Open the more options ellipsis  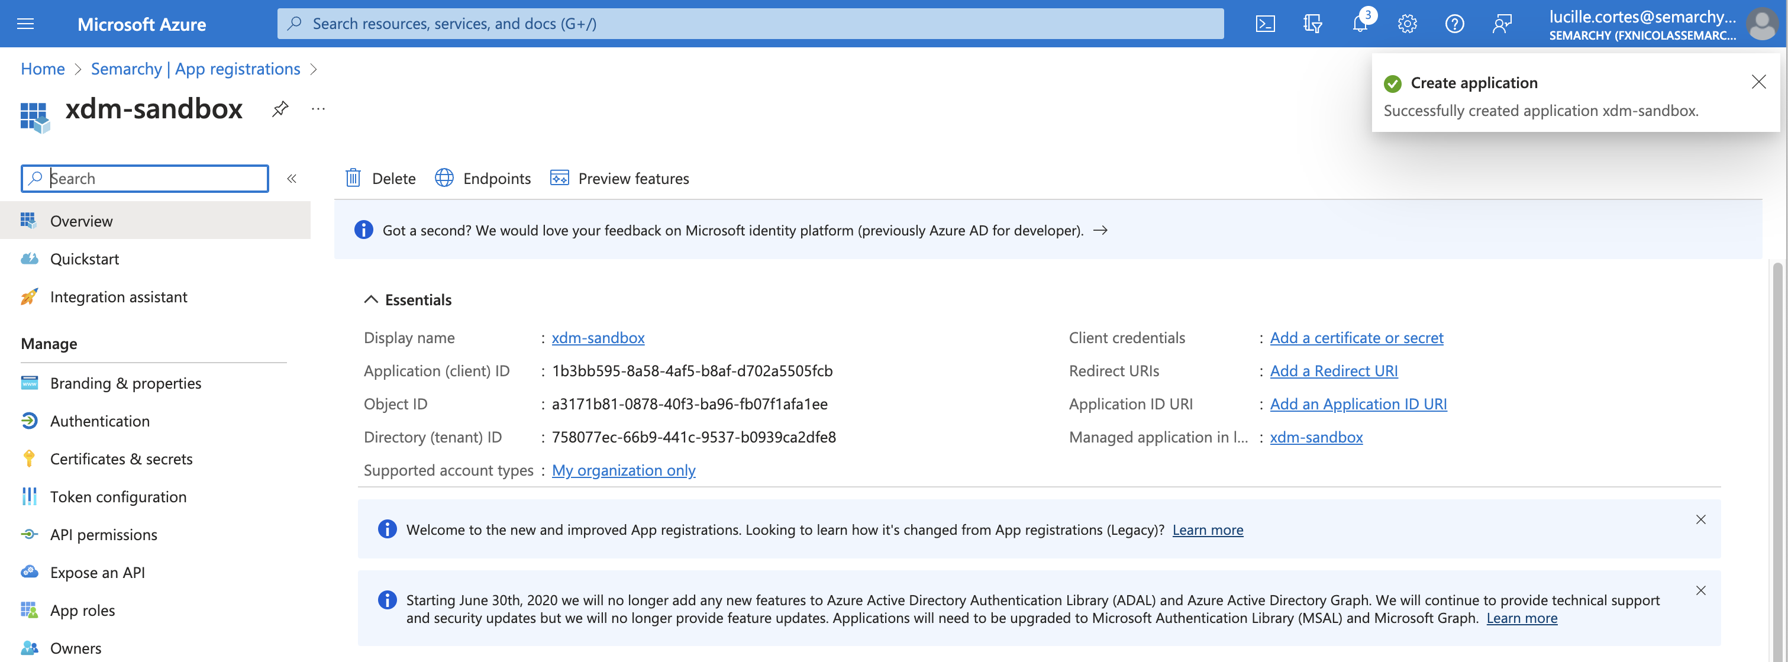(x=318, y=109)
